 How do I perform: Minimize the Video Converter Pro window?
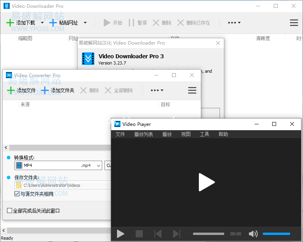tap(156, 75)
